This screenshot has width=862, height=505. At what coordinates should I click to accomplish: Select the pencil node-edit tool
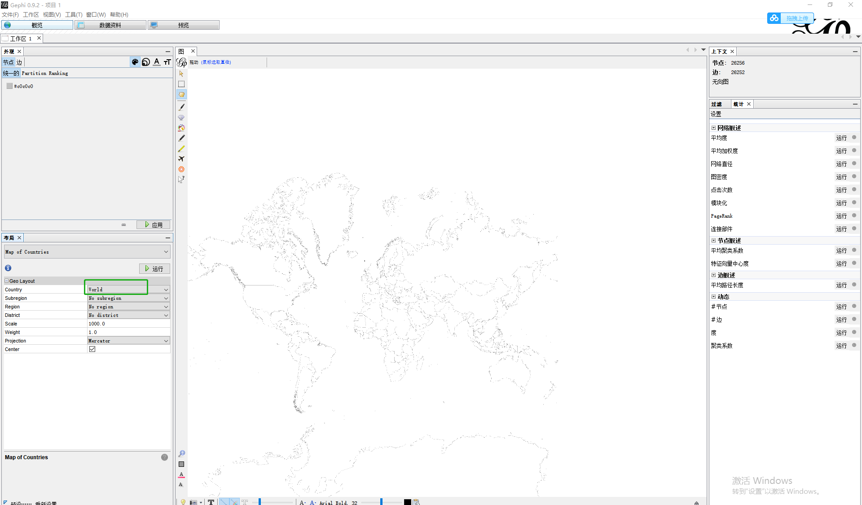[181, 138]
